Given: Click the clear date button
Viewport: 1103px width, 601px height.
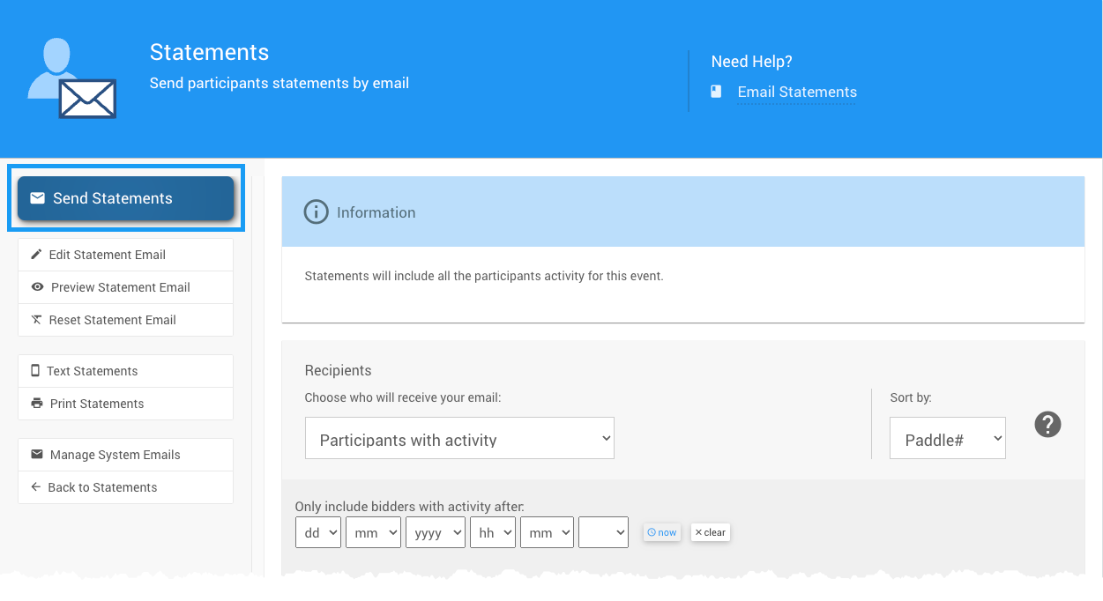Looking at the screenshot, I should point(710,532).
